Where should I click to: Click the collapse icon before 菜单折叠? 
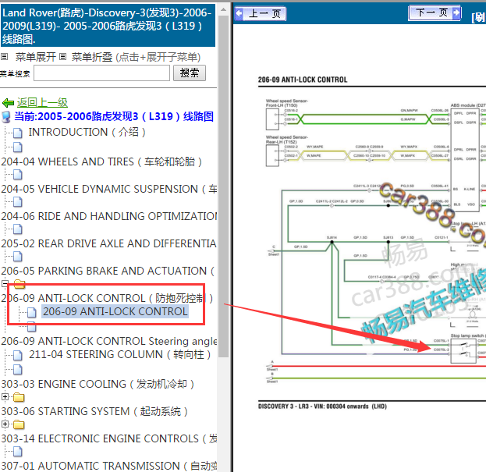point(63,57)
